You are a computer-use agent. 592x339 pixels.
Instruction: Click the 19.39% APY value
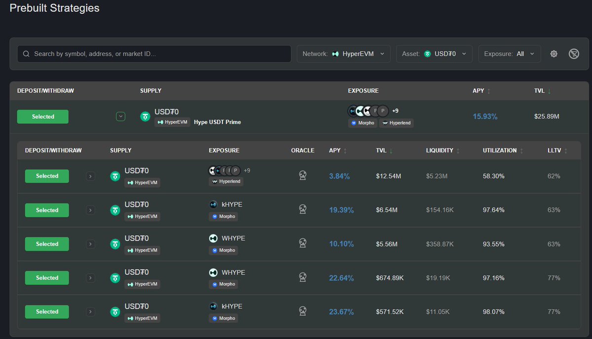point(341,210)
